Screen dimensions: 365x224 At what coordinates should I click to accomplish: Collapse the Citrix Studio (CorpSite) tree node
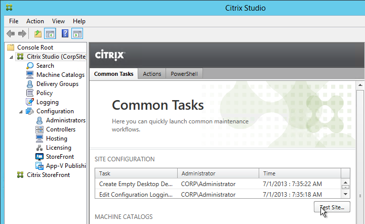pos(11,57)
